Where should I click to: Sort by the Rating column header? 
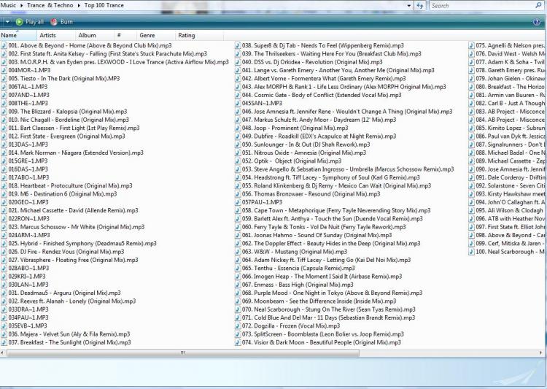point(199,35)
